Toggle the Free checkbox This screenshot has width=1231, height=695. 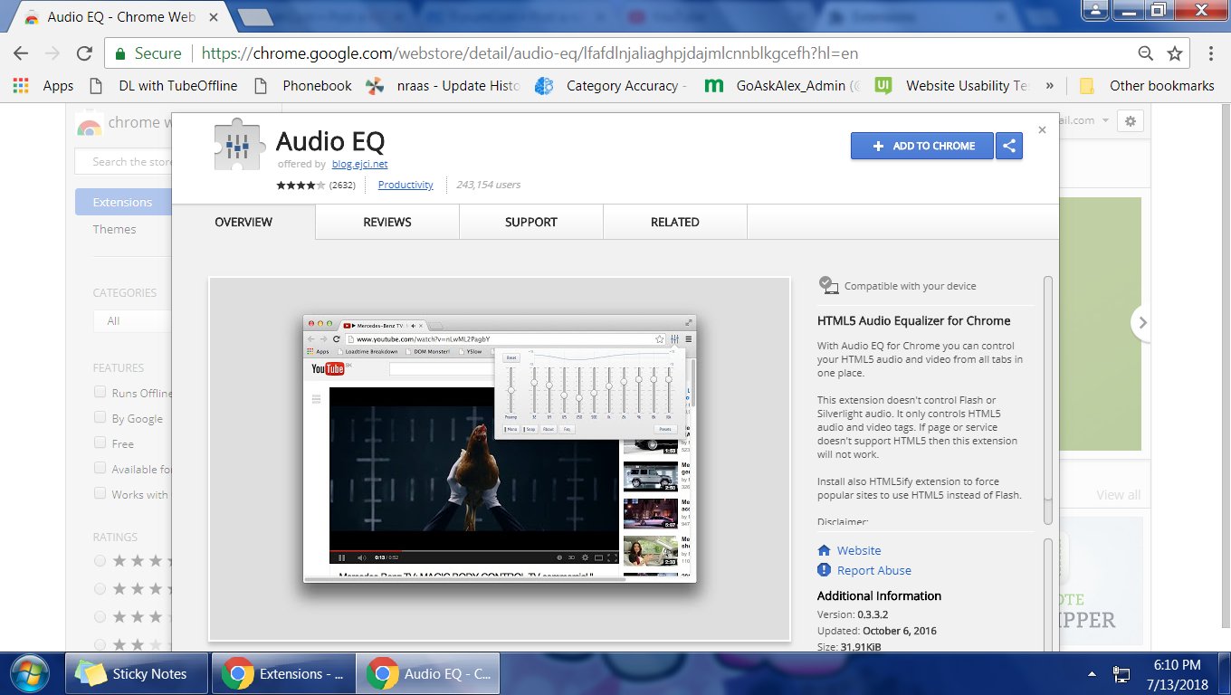(x=100, y=443)
